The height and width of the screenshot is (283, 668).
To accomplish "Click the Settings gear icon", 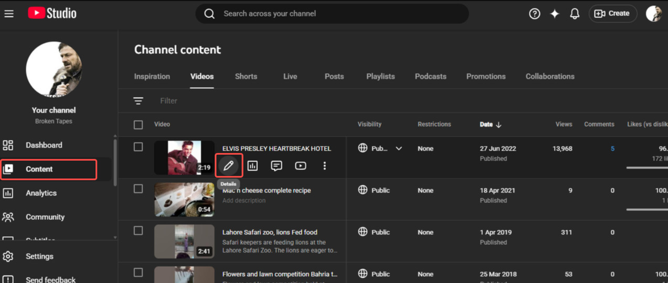I will click(8, 256).
